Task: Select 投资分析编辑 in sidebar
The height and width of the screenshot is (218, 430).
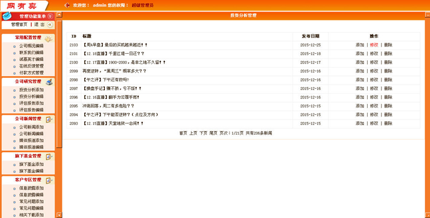Action: [31, 97]
